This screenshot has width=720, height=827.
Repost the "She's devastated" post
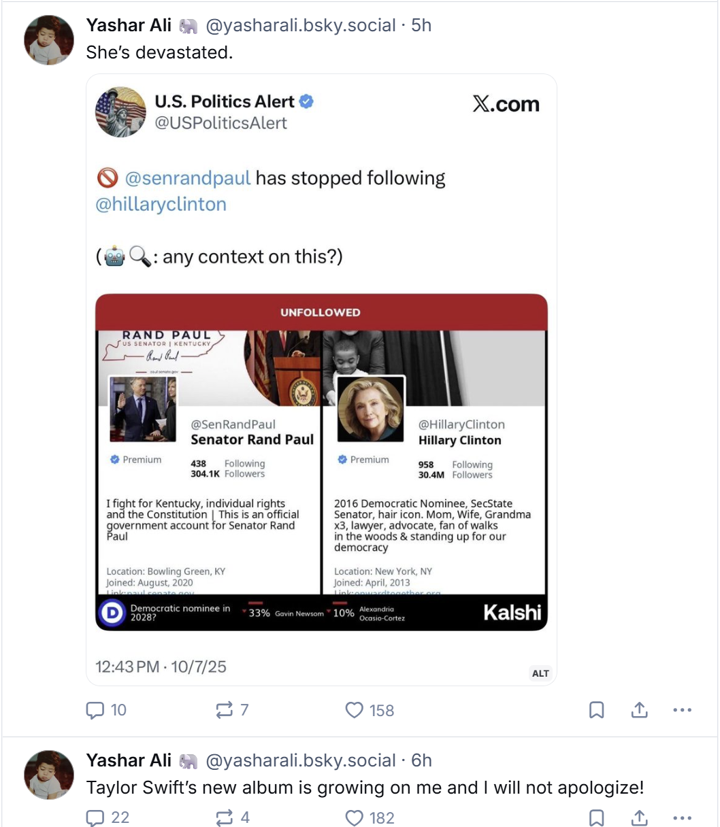[x=224, y=710]
